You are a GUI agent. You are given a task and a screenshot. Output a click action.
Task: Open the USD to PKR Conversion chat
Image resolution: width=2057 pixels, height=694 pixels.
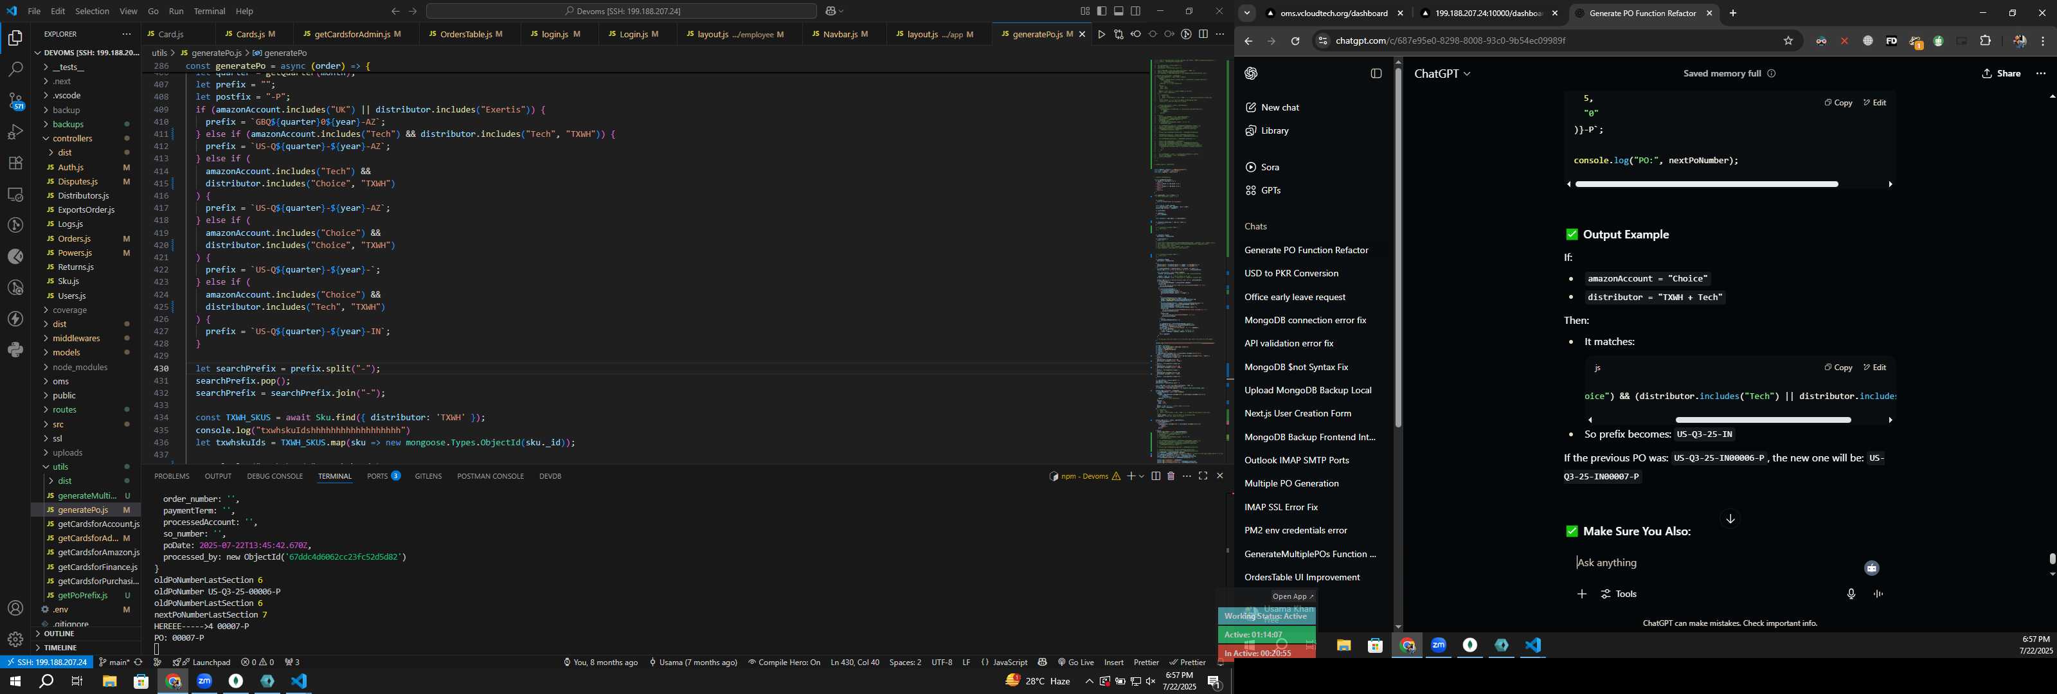point(1291,273)
